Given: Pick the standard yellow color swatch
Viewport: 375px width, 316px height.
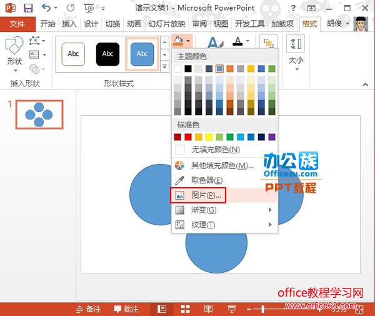Looking at the screenshot, I should pos(209,137).
